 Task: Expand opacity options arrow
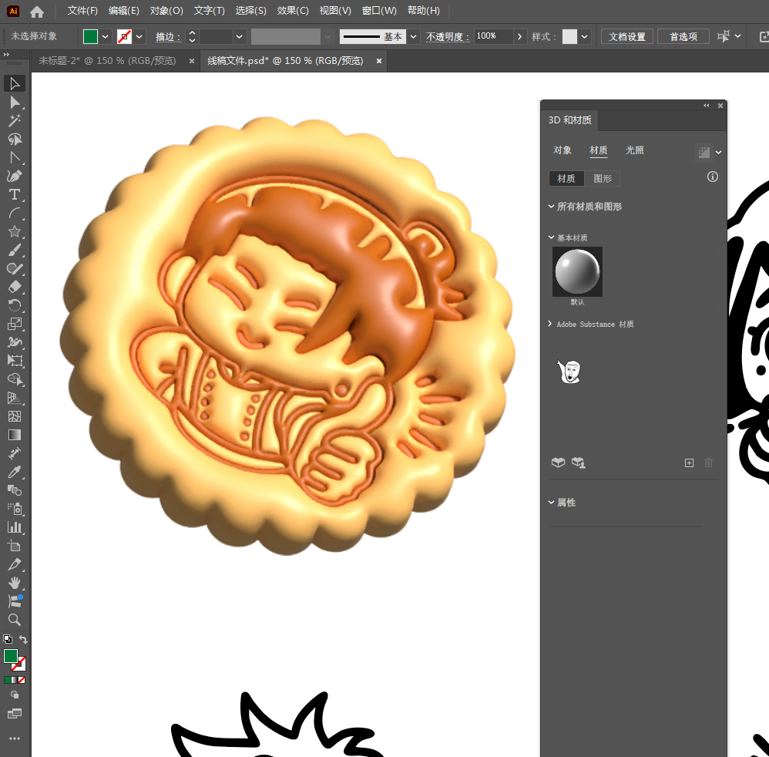click(520, 37)
